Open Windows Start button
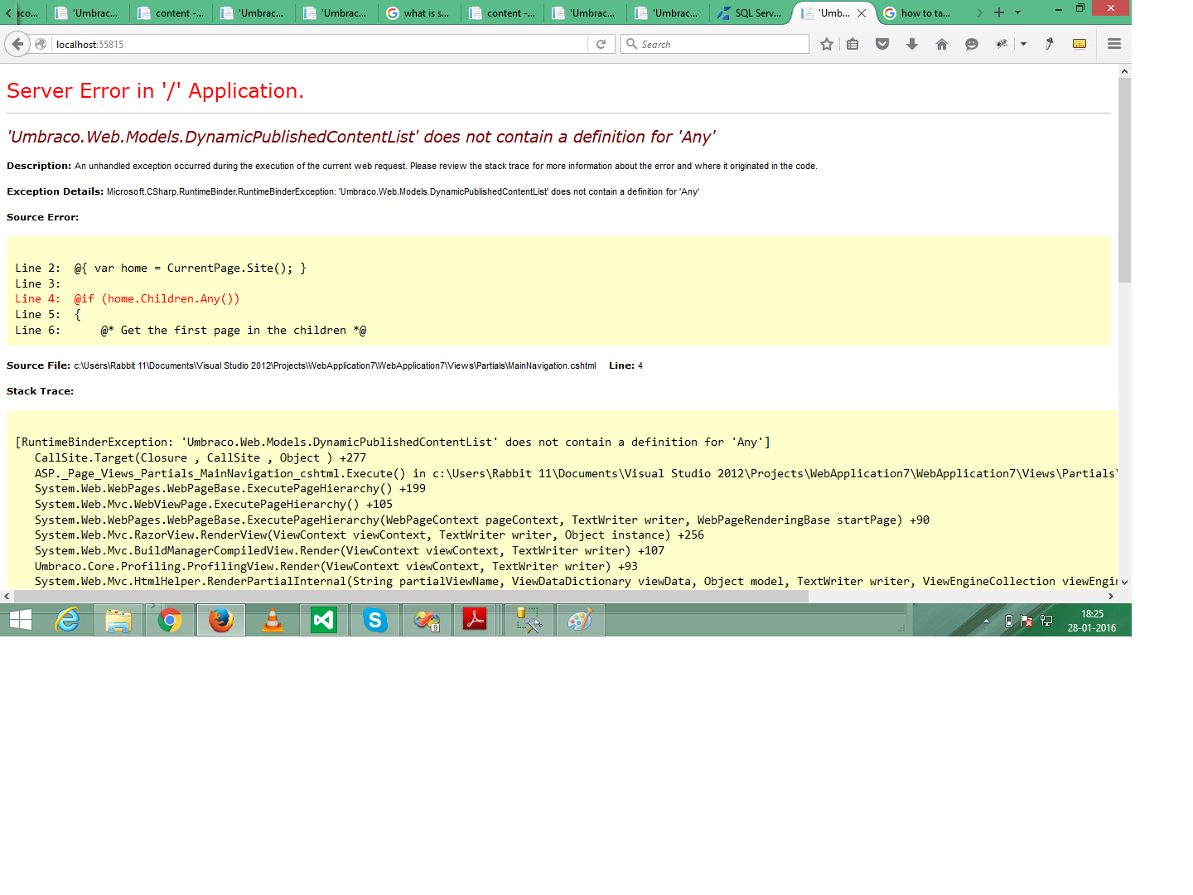Viewport: 1193px width, 895px height. [20, 620]
